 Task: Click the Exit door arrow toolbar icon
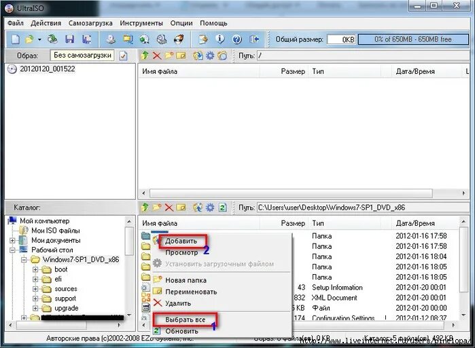254,39
